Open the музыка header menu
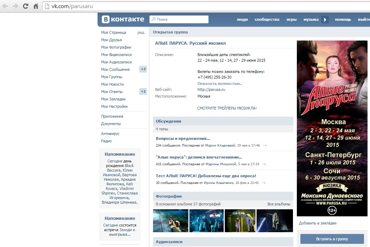The height and width of the screenshot is (247, 370). pos(311,19)
